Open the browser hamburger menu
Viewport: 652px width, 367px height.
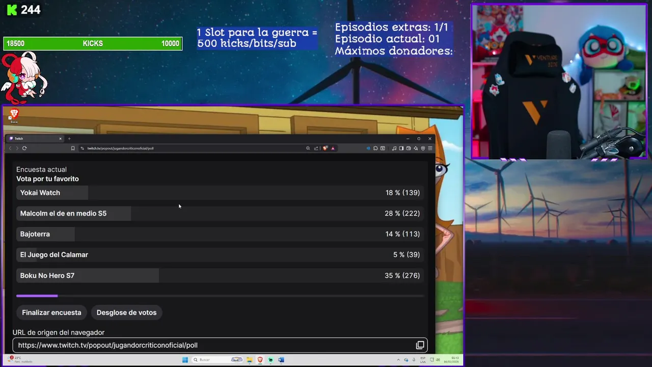pyautogui.click(x=430, y=148)
